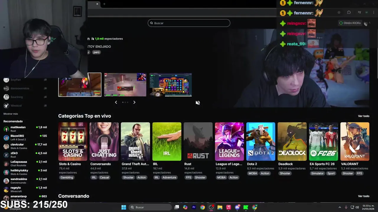378x212 pixels.
Task: Click the FPS tag under VALORANT
Action: click(x=359, y=173)
